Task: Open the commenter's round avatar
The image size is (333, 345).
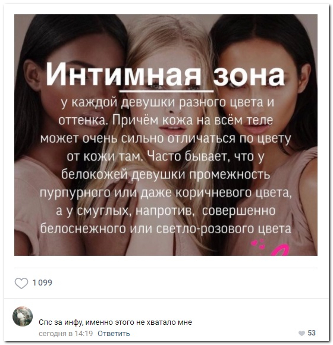Action: tap(23, 316)
